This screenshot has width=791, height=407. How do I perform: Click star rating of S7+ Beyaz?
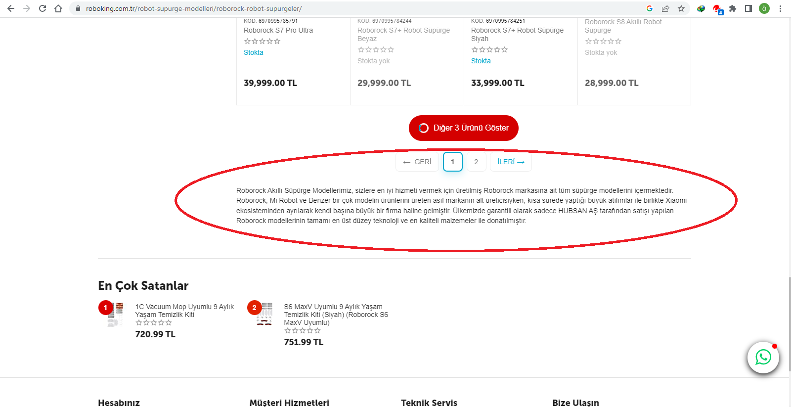(x=376, y=50)
